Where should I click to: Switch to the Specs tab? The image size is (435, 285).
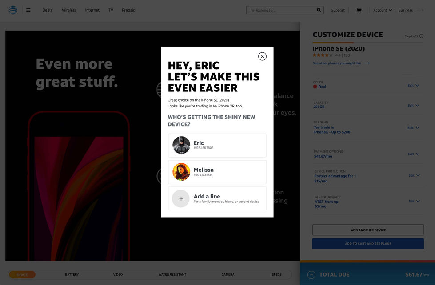pos(276,274)
